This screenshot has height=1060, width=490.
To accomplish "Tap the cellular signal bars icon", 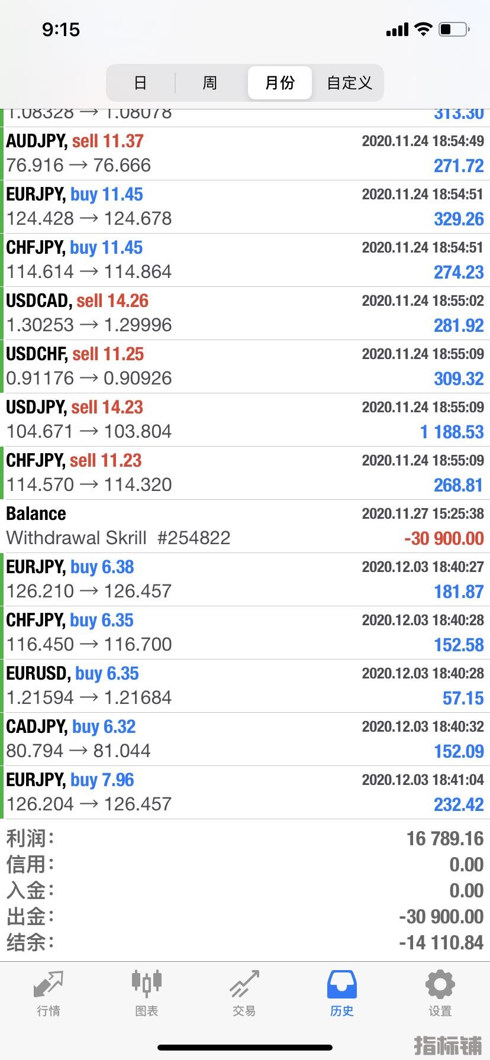I will pyautogui.click(x=397, y=30).
